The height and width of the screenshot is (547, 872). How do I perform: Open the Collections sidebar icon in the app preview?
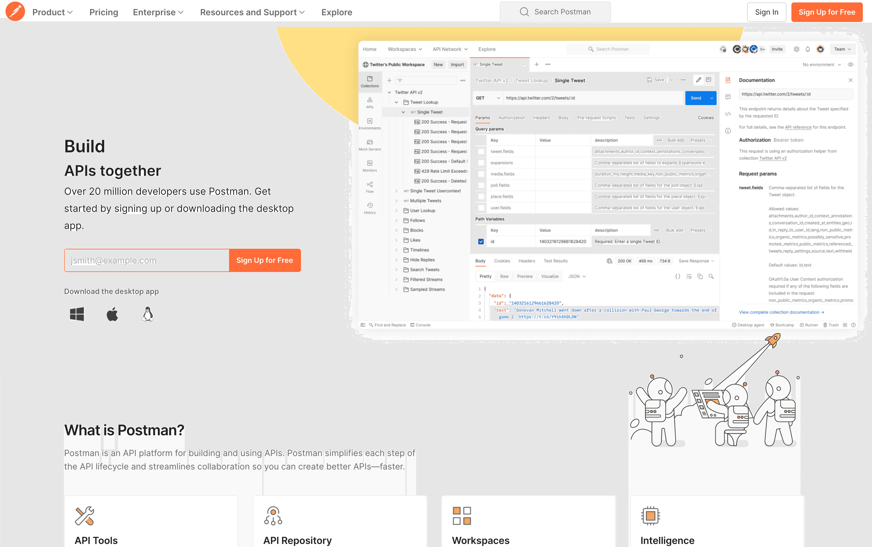(x=369, y=82)
